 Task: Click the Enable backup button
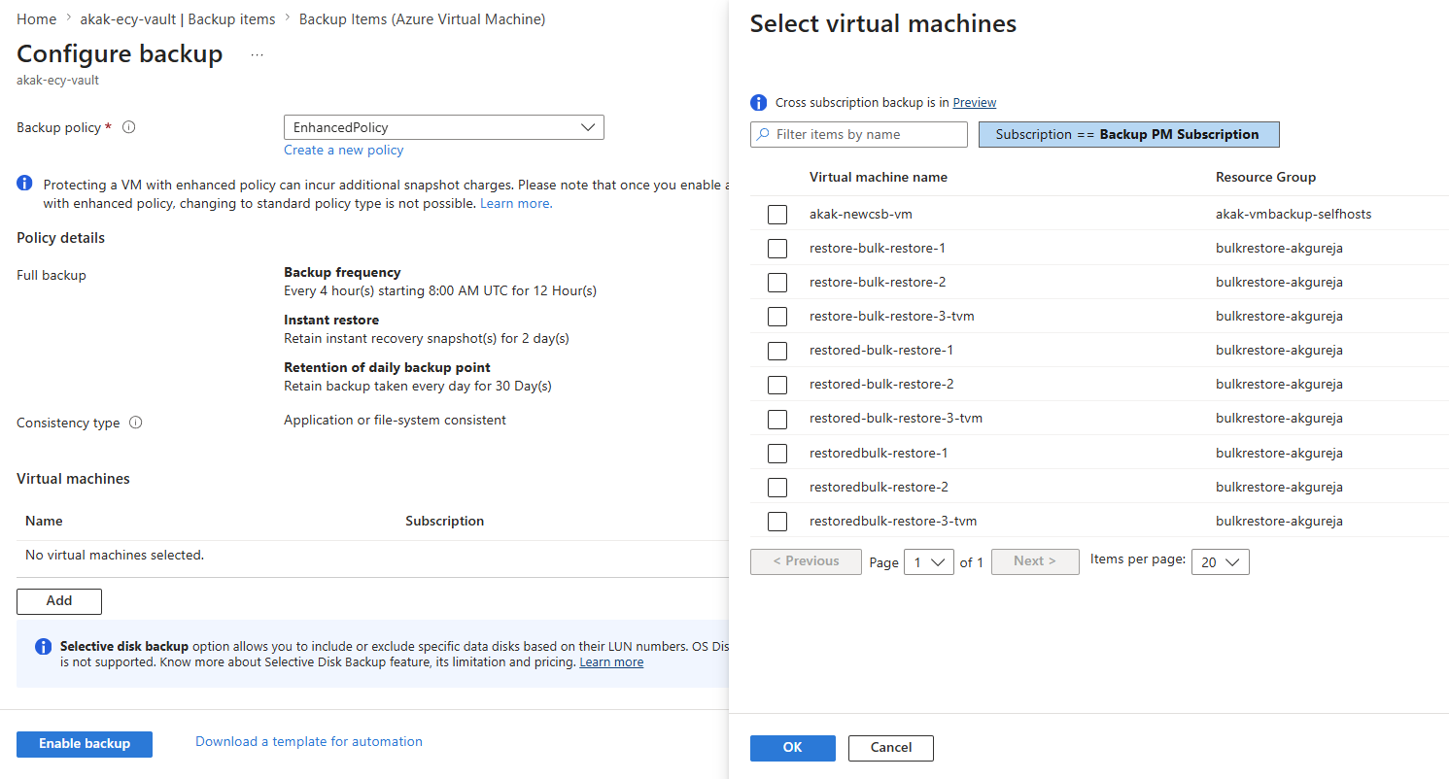(x=85, y=744)
